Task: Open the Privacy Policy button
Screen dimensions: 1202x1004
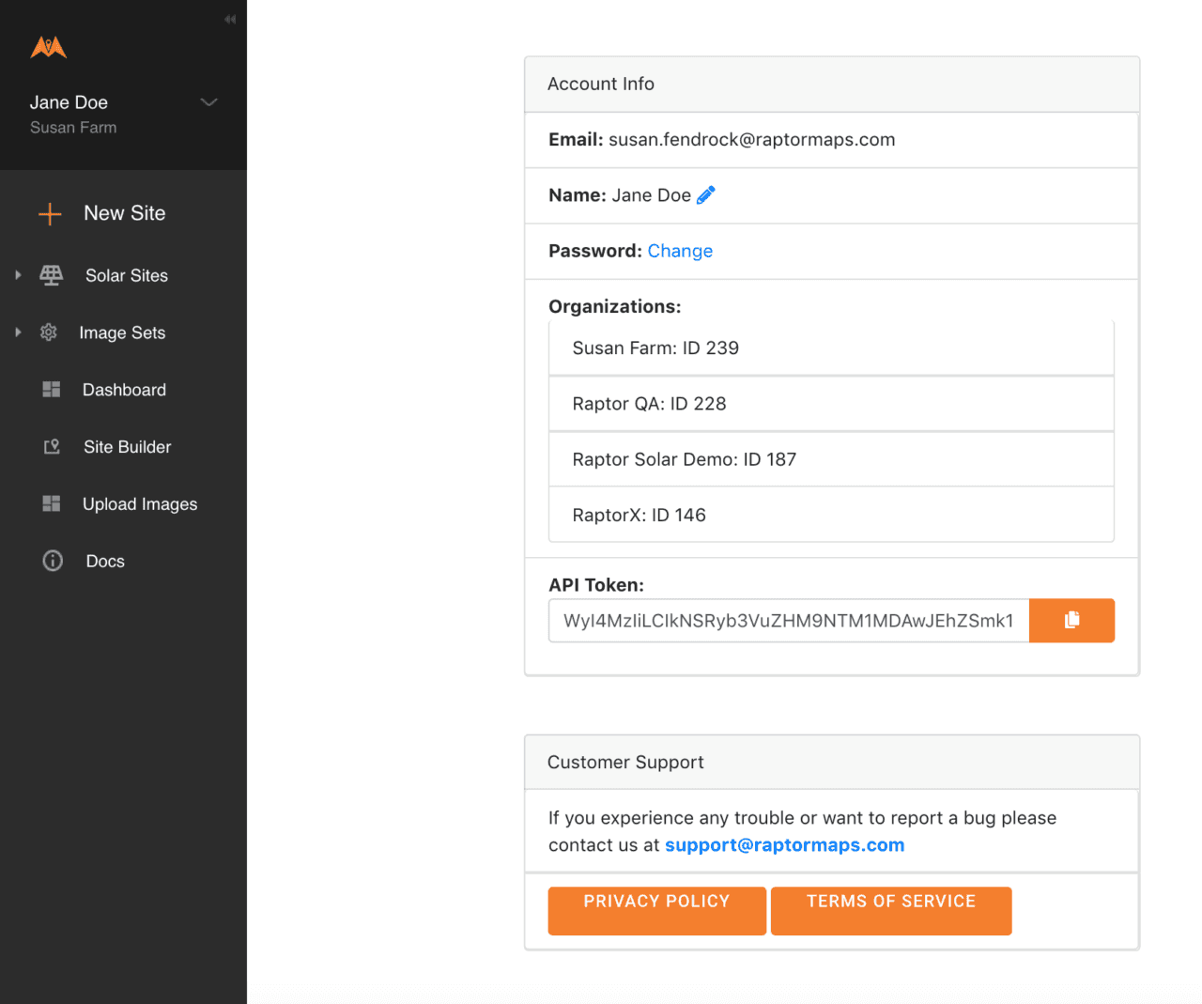Action: 657,911
